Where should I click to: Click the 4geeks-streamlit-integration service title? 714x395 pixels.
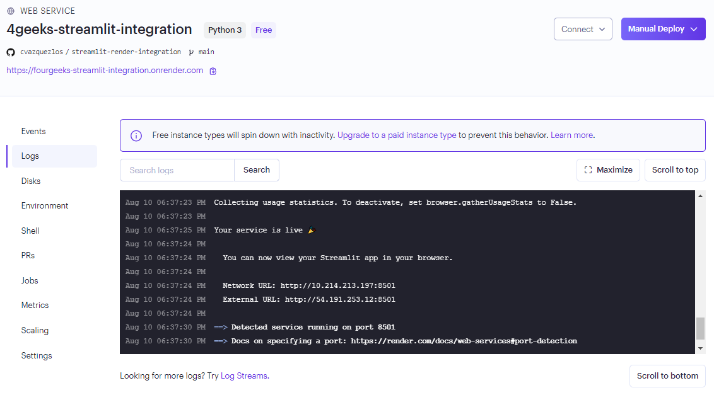click(x=99, y=29)
